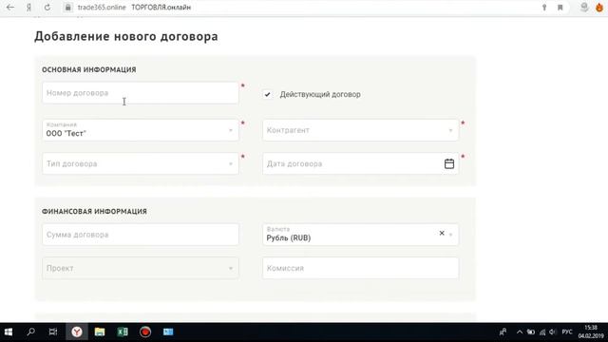Viewport: 608px width, 342px height.
Task: Open the network status tray icon
Action: [542, 332]
